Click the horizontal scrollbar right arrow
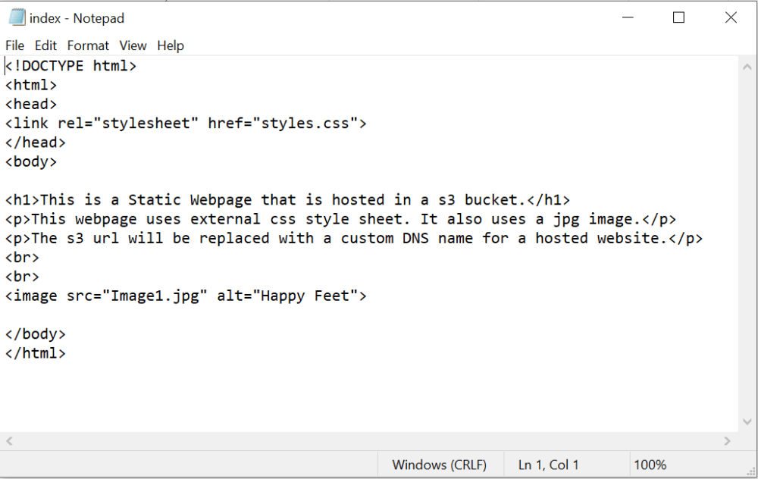This screenshot has width=758, height=479. tap(728, 441)
